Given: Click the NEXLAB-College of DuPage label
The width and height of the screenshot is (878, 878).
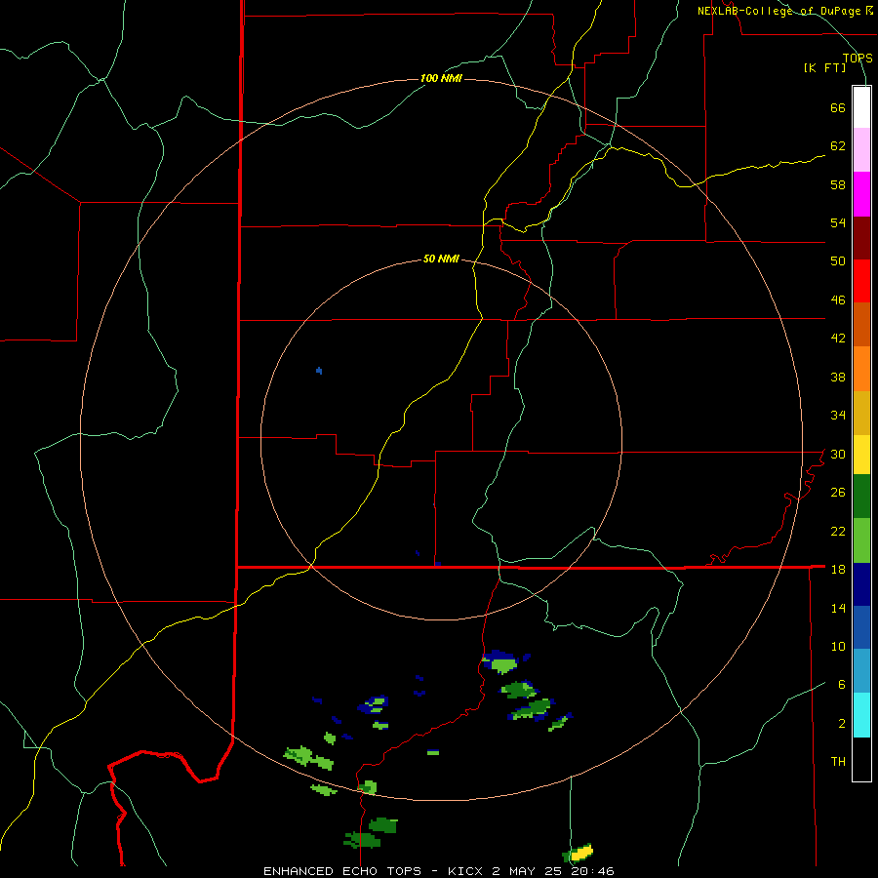Looking at the screenshot, I should [x=779, y=11].
